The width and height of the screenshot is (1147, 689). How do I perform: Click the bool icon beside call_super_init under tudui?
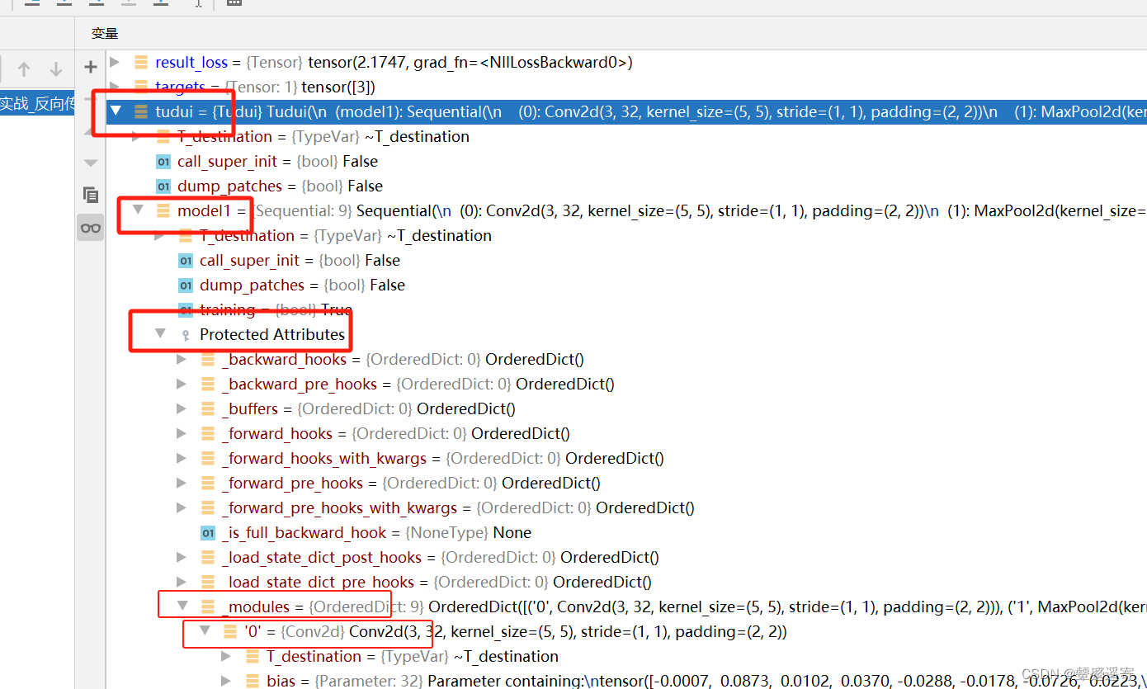tap(163, 162)
